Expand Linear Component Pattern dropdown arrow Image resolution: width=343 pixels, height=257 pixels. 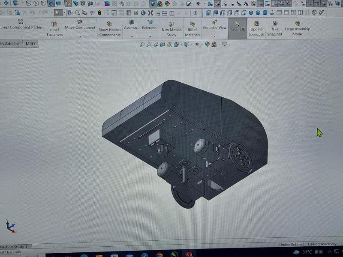pyautogui.click(x=22, y=36)
